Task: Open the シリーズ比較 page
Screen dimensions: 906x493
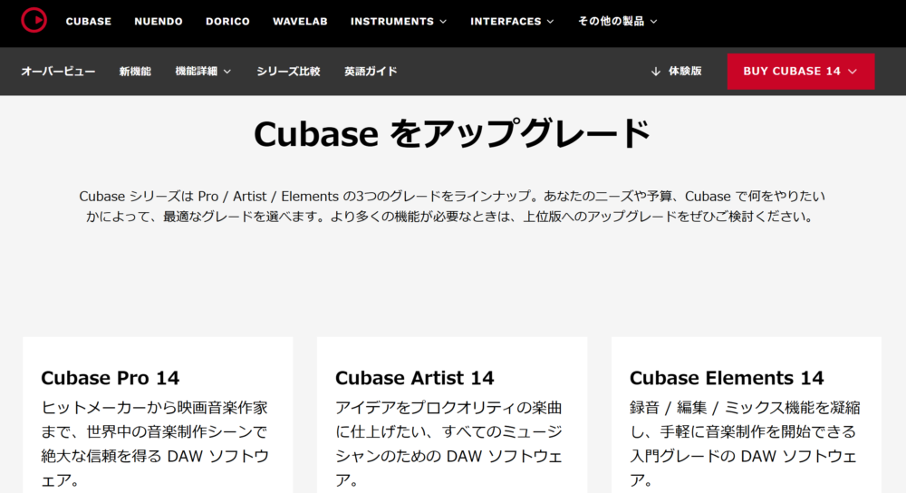Action: pos(288,71)
